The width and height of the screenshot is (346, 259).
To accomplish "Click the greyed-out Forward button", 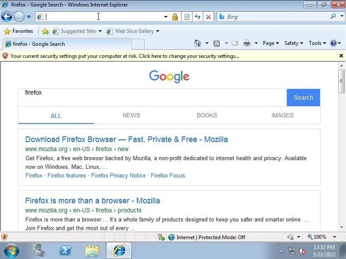I will [x=19, y=16].
